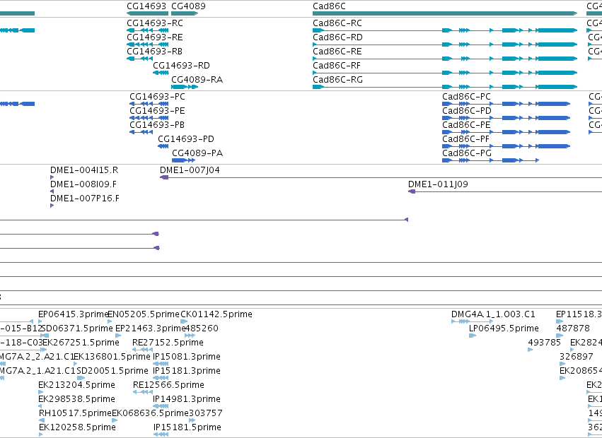
Task: Open EST EN05205.5prime
Action: coord(143,314)
